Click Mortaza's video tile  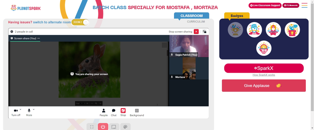[x=189, y=68]
